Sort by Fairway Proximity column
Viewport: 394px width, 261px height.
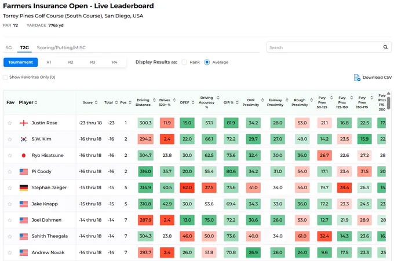coord(287,100)
